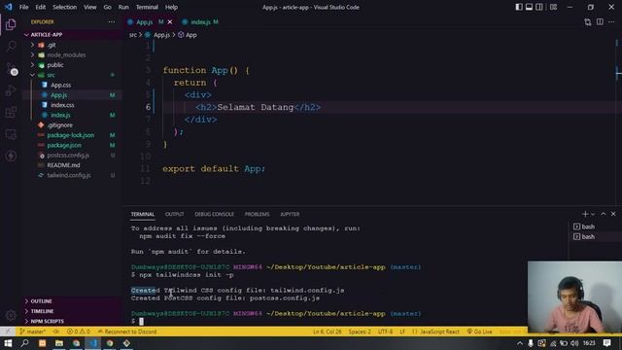622x350 pixels.
Task: Open Source Control view with badge
Action: click(11, 68)
